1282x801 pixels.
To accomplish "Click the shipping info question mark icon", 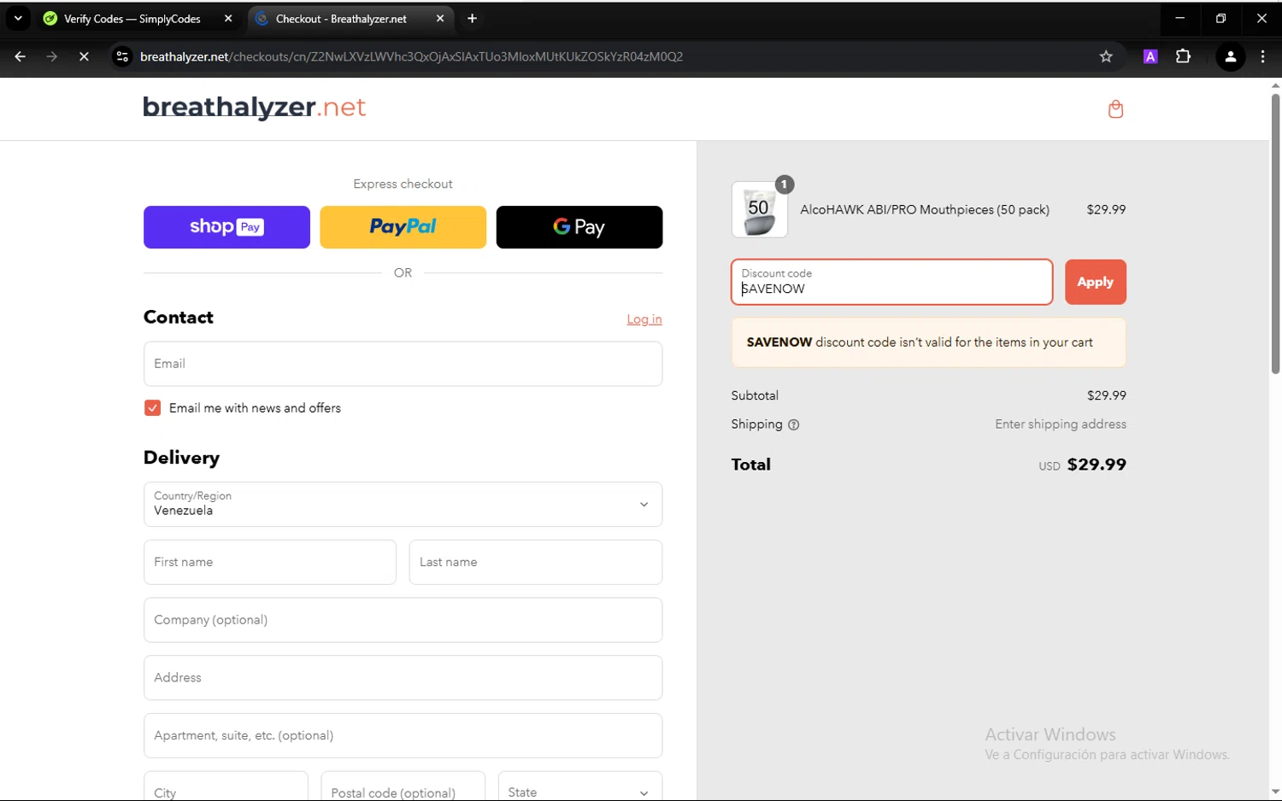I will tap(793, 424).
